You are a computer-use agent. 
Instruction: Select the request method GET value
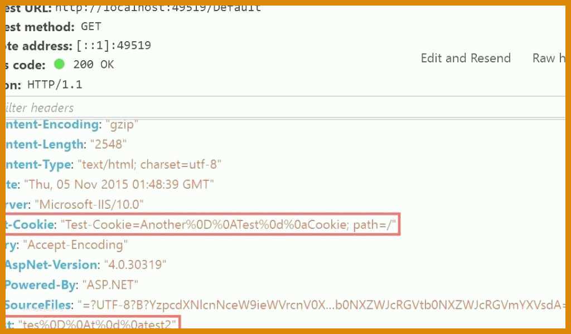click(x=91, y=27)
